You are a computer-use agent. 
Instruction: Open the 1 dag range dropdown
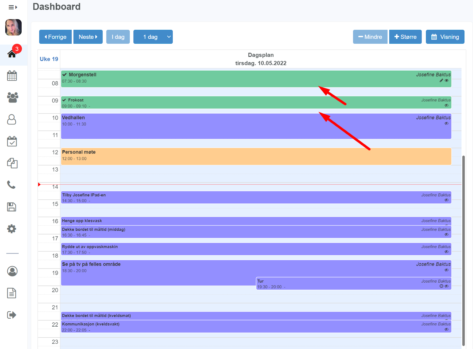point(153,37)
